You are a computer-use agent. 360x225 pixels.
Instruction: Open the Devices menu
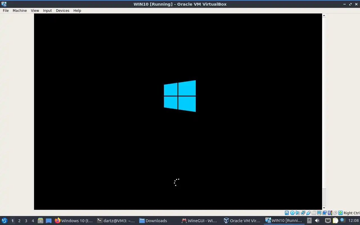coord(62,10)
